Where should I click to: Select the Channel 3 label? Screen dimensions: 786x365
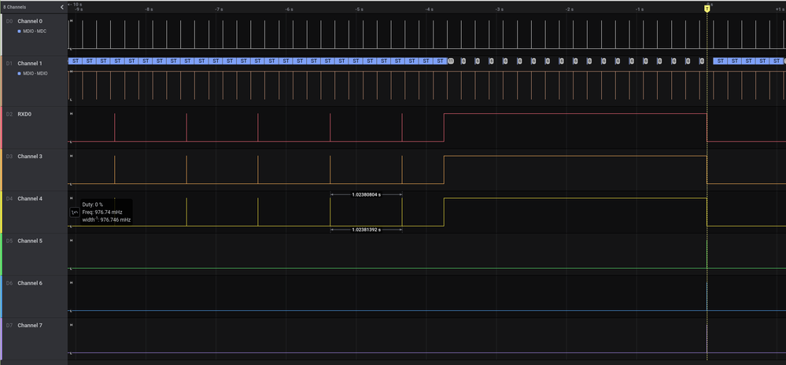click(x=30, y=157)
